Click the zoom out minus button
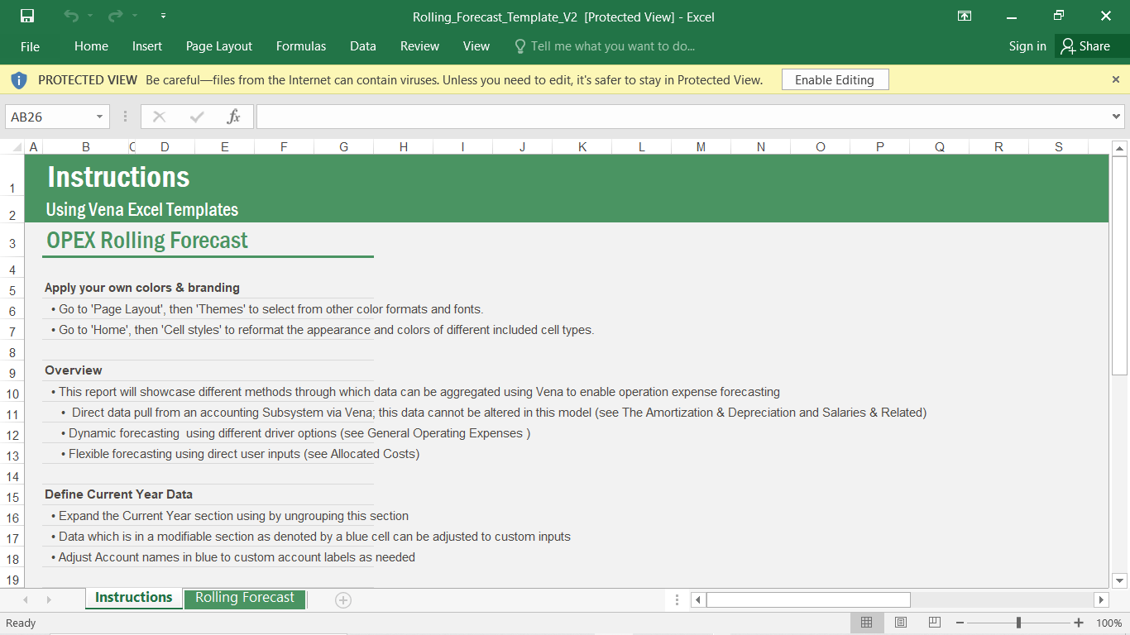1130x635 pixels. pyautogui.click(x=960, y=623)
